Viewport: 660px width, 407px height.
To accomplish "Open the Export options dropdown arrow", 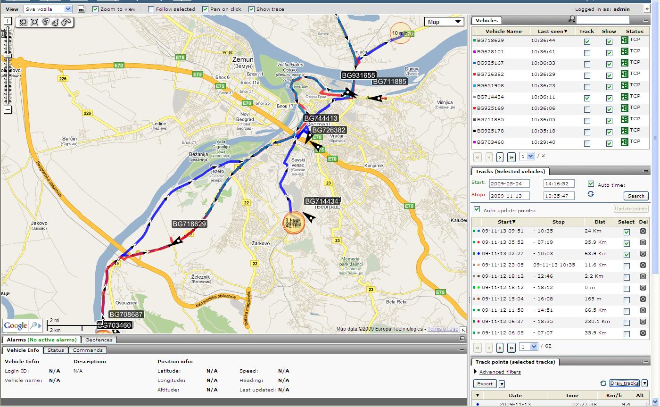I will 502,384.
